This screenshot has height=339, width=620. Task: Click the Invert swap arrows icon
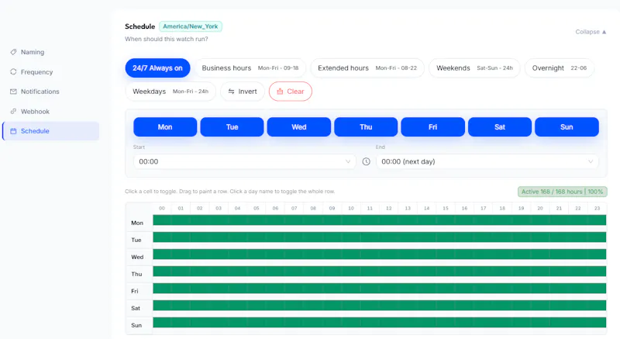click(231, 92)
